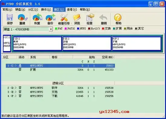The image size is (166, 119).
Task: Click the 修复引导 repair boot icon
Action: [64, 19]
